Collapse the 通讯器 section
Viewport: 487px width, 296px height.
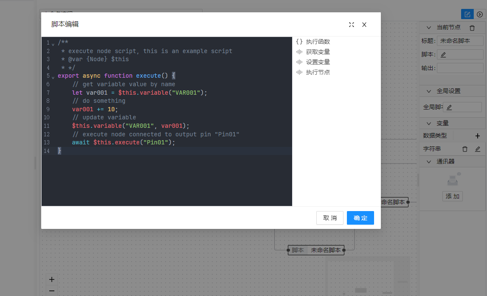[428, 161]
